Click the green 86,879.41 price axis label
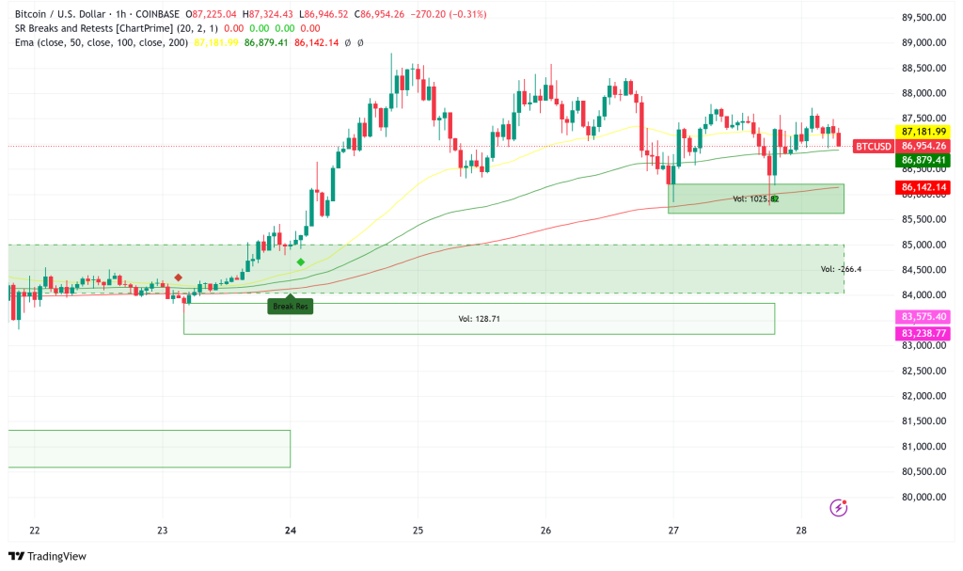The image size is (963, 571). (924, 161)
